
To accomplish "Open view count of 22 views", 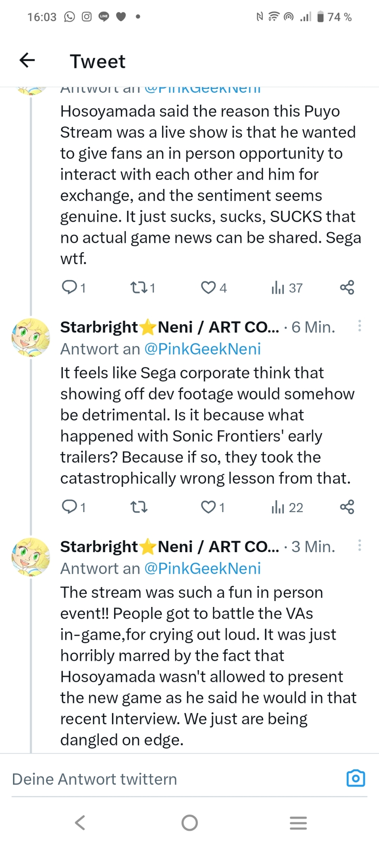I will click(278, 507).
